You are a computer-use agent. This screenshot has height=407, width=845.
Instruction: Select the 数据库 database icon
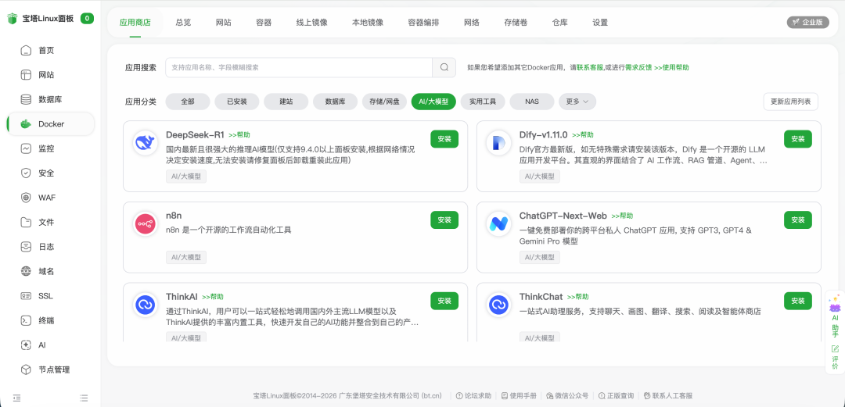coord(26,99)
